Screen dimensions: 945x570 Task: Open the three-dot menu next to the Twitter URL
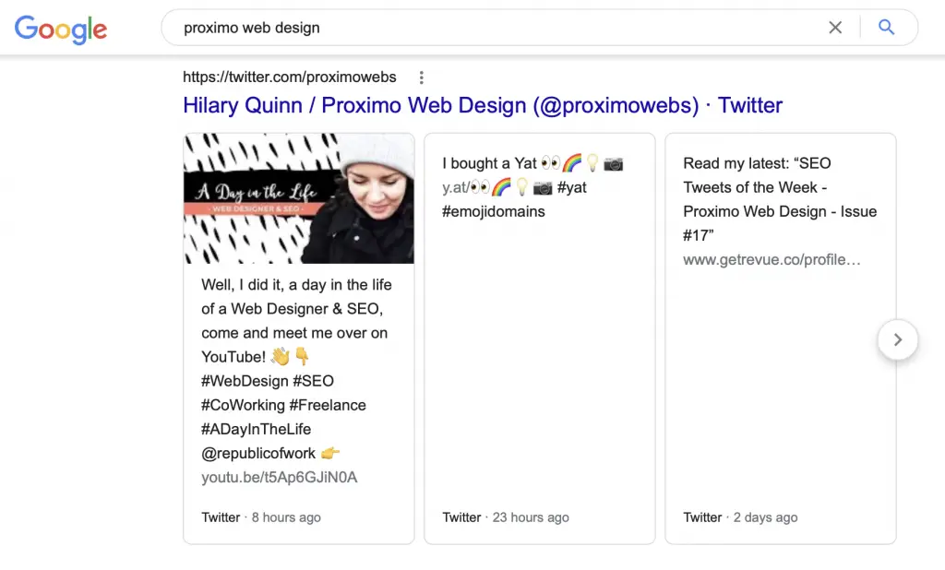(421, 77)
